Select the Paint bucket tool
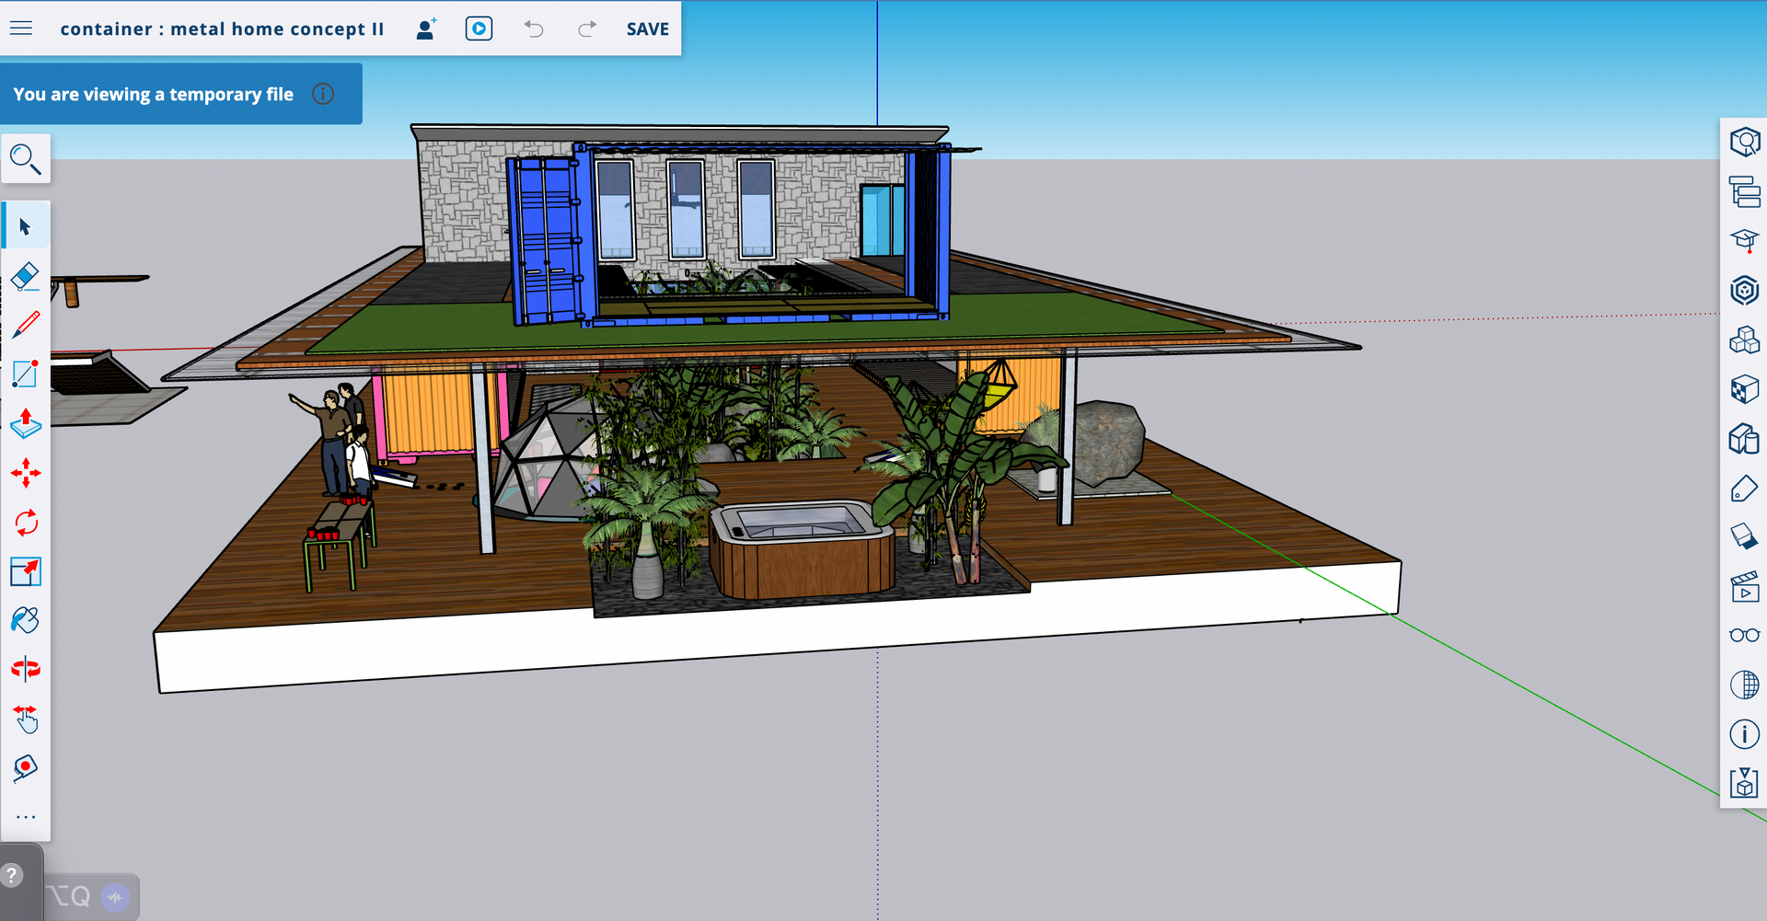1767x921 pixels. click(26, 620)
